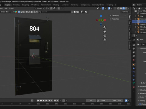Open the Material properties tab
This screenshot has width=146, height=109.
[x=134, y=87]
